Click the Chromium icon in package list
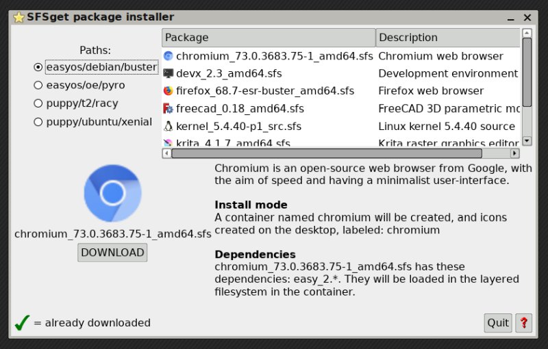Viewport: 548px width, 349px height. pyautogui.click(x=168, y=56)
